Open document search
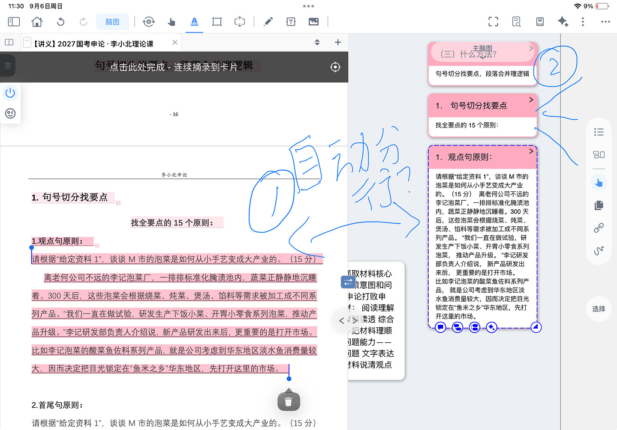Image resolution: width=617 pixels, height=430 pixels. (x=516, y=21)
